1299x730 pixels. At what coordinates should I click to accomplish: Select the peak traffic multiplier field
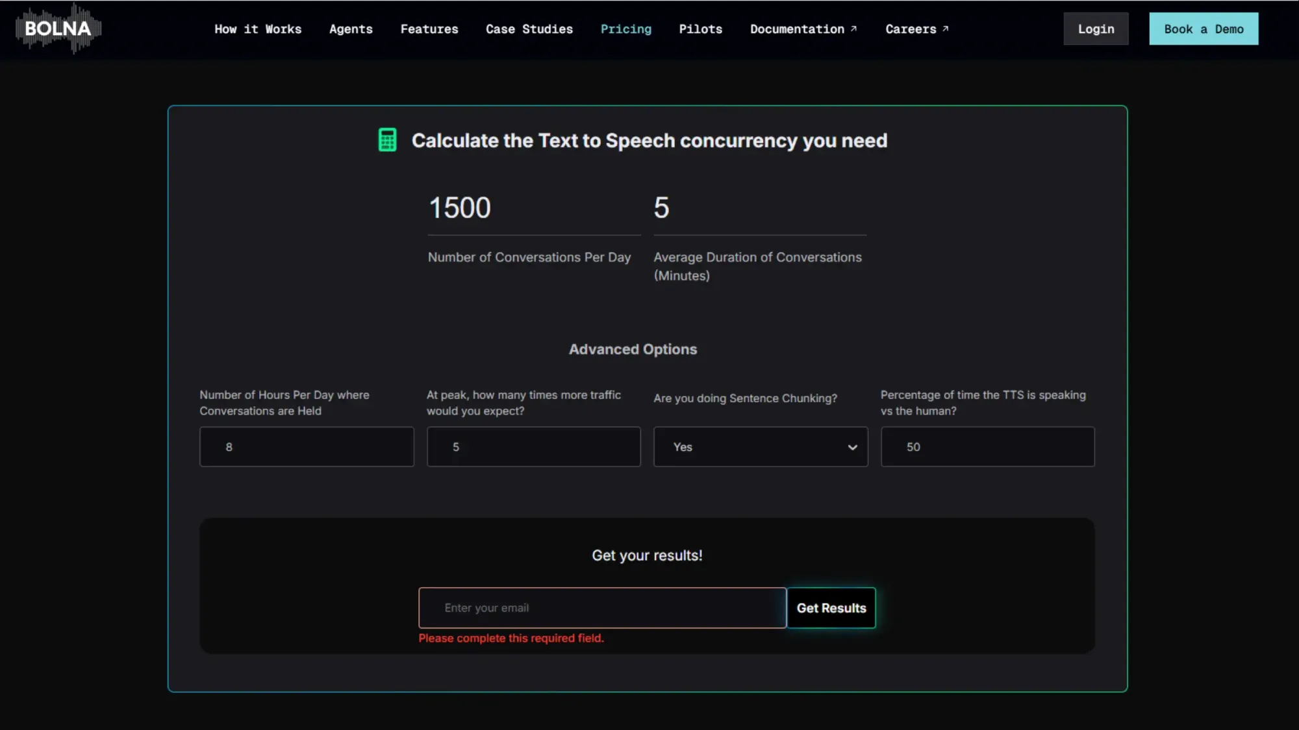pyautogui.click(x=533, y=447)
